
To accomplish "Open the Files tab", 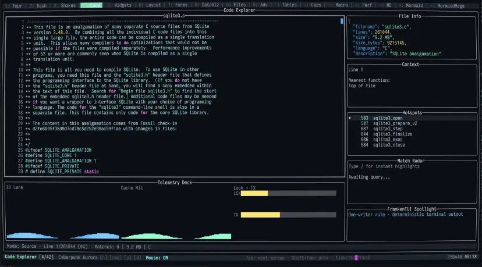I will (236, 5).
